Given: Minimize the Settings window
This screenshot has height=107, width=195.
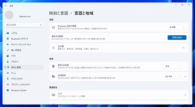Looking at the screenshot, I should (176, 5).
